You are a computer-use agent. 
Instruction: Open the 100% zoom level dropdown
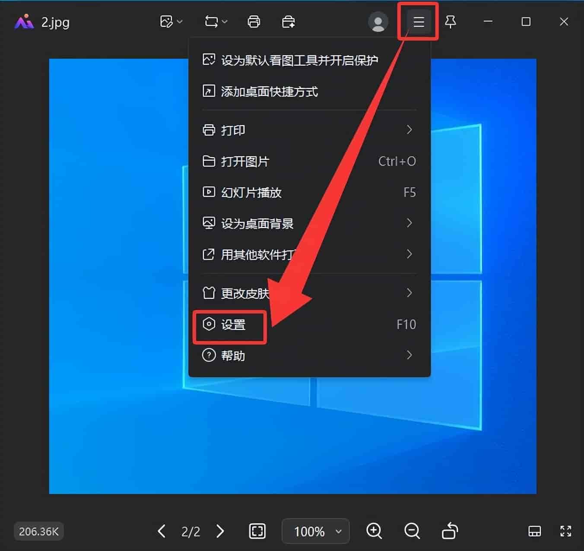[x=316, y=531]
